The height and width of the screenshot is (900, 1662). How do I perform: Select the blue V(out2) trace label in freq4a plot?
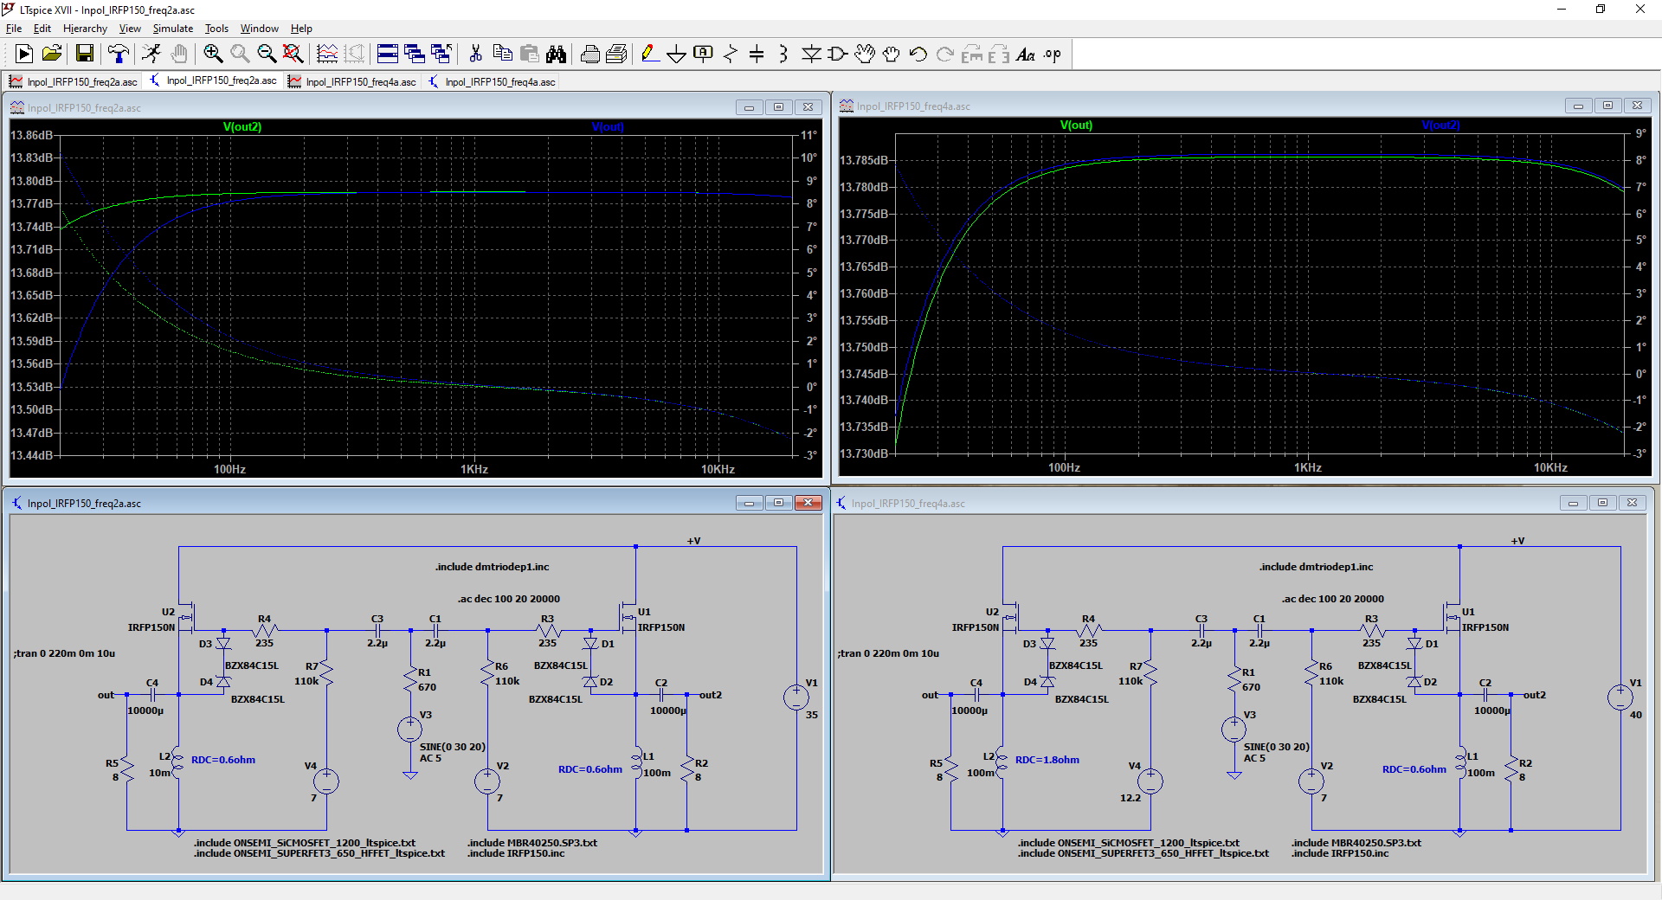pyautogui.click(x=1440, y=125)
